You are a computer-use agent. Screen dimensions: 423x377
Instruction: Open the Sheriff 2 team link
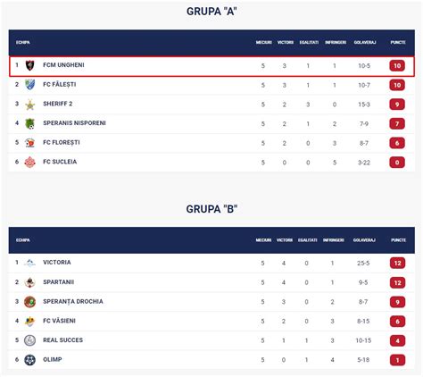(58, 104)
